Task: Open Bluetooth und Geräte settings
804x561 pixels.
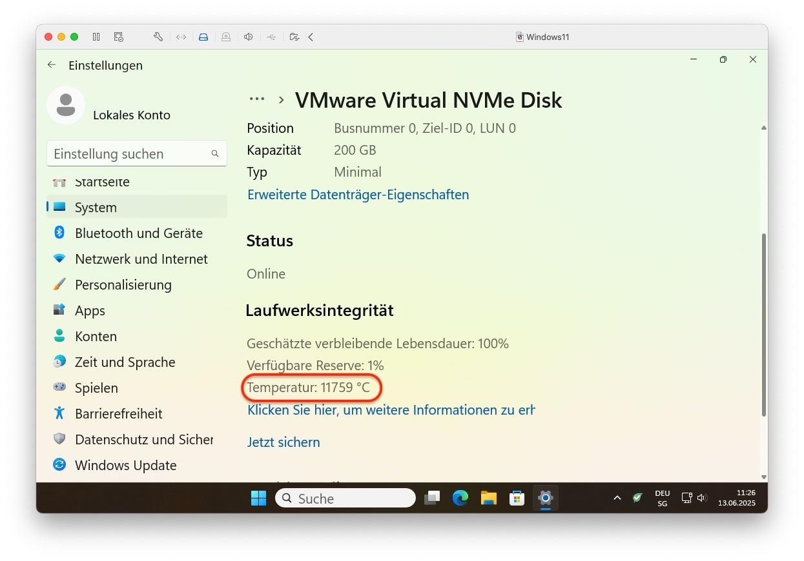Action: click(x=137, y=233)
